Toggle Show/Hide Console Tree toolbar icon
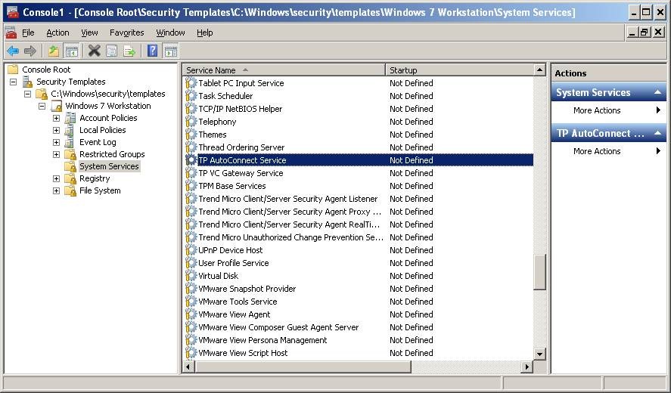Image resolution: width=671 pixels, height=393 pixels. click(x=71, y=51)
